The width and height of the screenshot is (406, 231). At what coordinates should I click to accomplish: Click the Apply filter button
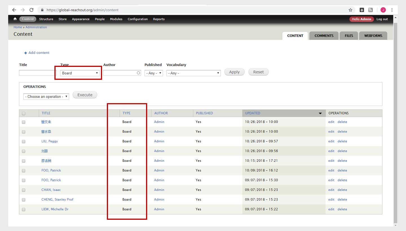[x=234, y=72]
